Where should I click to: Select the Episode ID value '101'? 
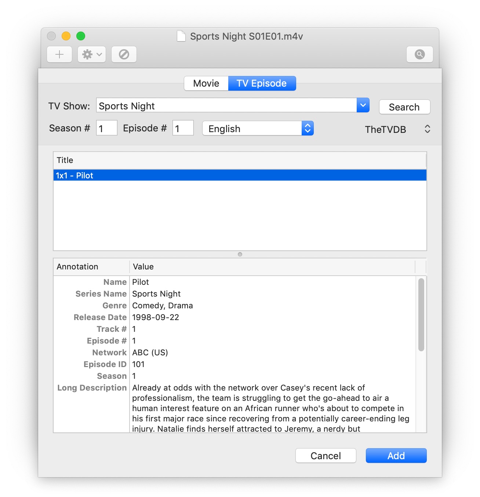click(x=138, y=364)
